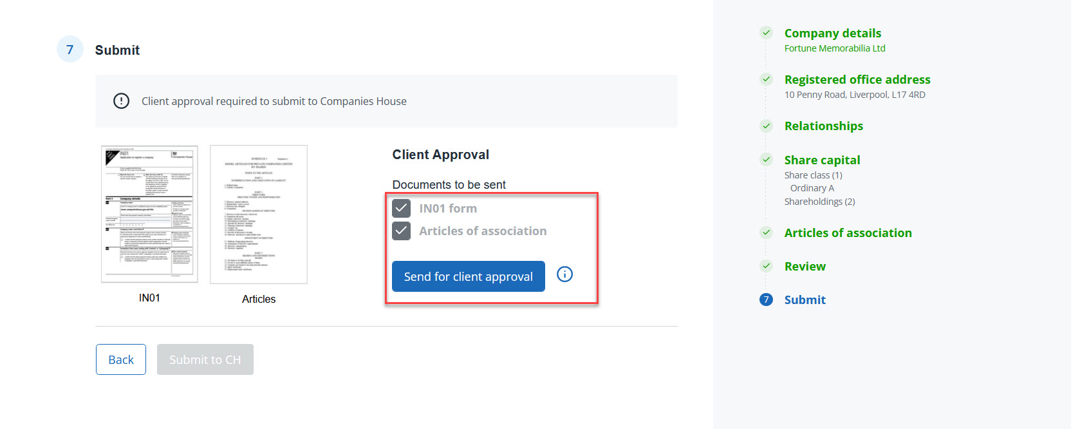Toggle the Articles of association checkbox

pos(402,231)
